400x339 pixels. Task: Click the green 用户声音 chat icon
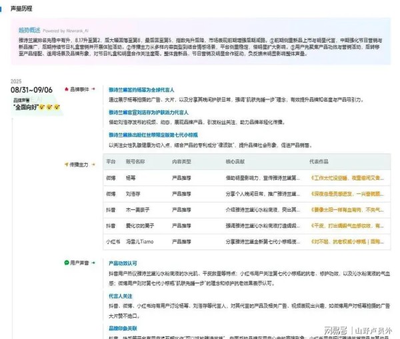click(66, 262)
